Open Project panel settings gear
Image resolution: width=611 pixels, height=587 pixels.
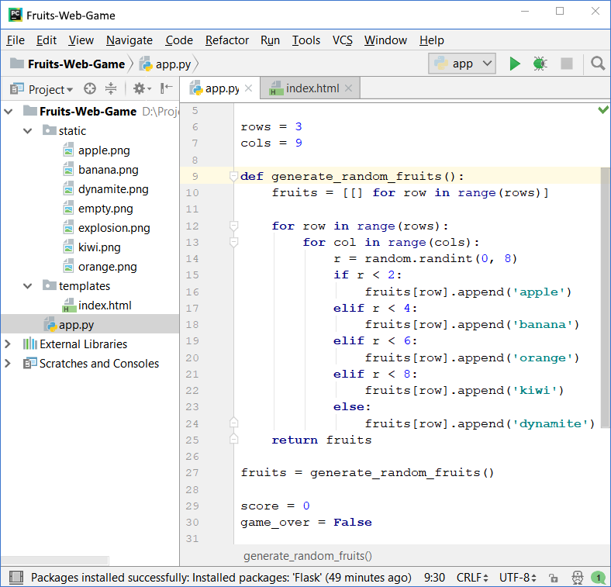point(139,89)
